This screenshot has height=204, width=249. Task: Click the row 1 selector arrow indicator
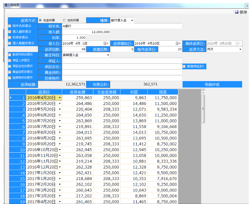(x=11, y=98)
